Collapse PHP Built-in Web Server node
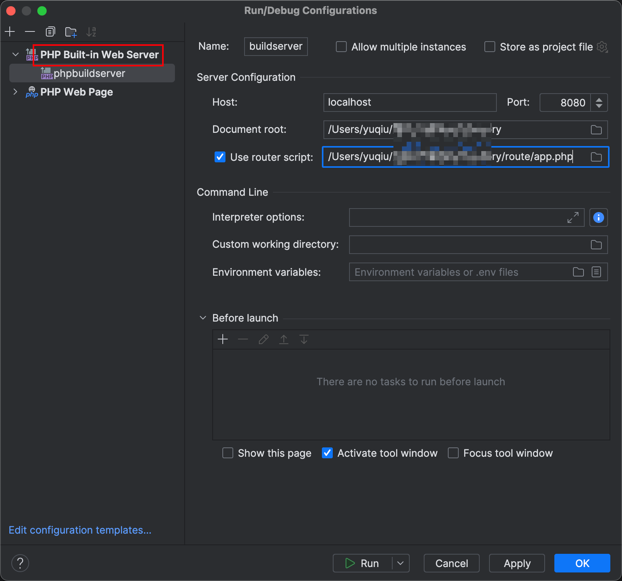Viewport: 622px width, 581px height. 16,54
